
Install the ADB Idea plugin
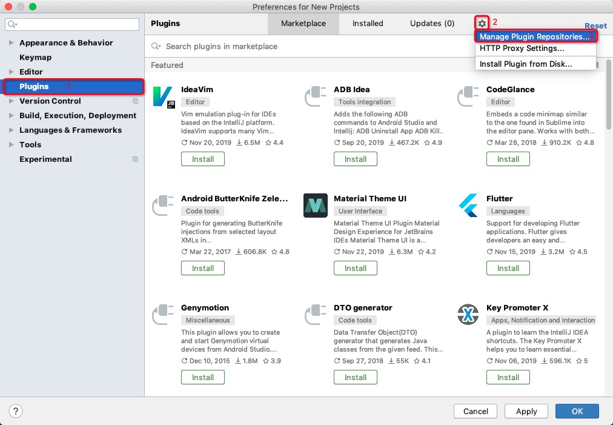(356, 159)
